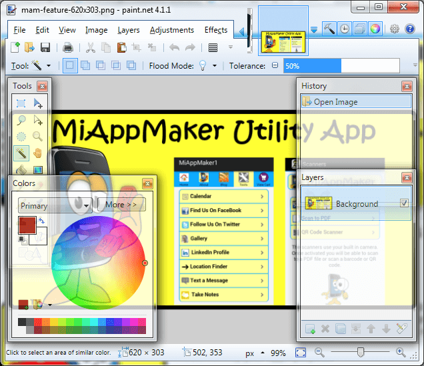Screen dimensions: 424x366
Task: Toggle the pixel grid icon
Action: [x=213, y=47]
